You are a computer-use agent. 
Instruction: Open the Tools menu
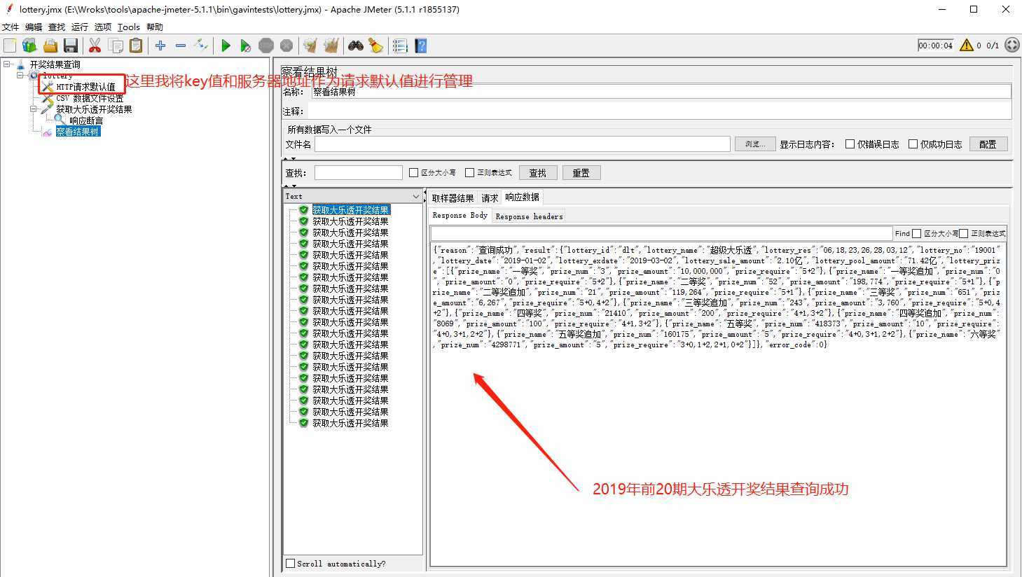point(129,27)
